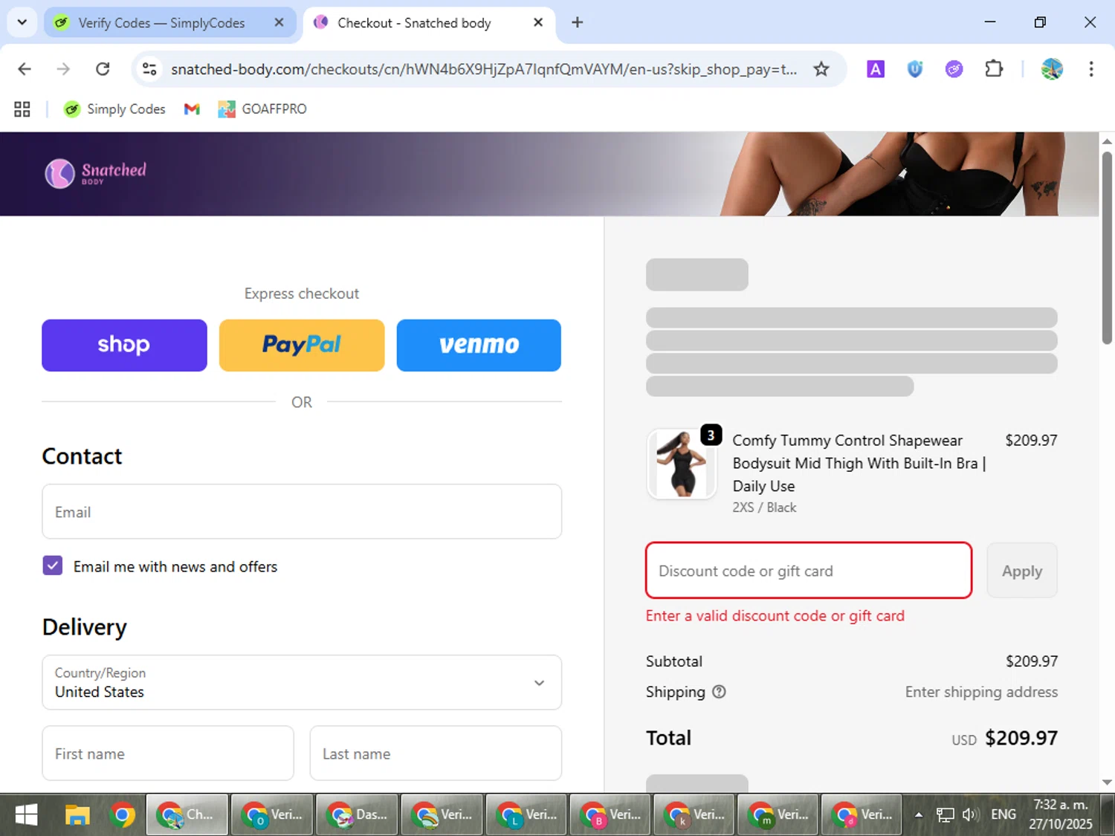Click the 'Enter shipping address' text
This screenshot has height=836, width=1115.
981,692
